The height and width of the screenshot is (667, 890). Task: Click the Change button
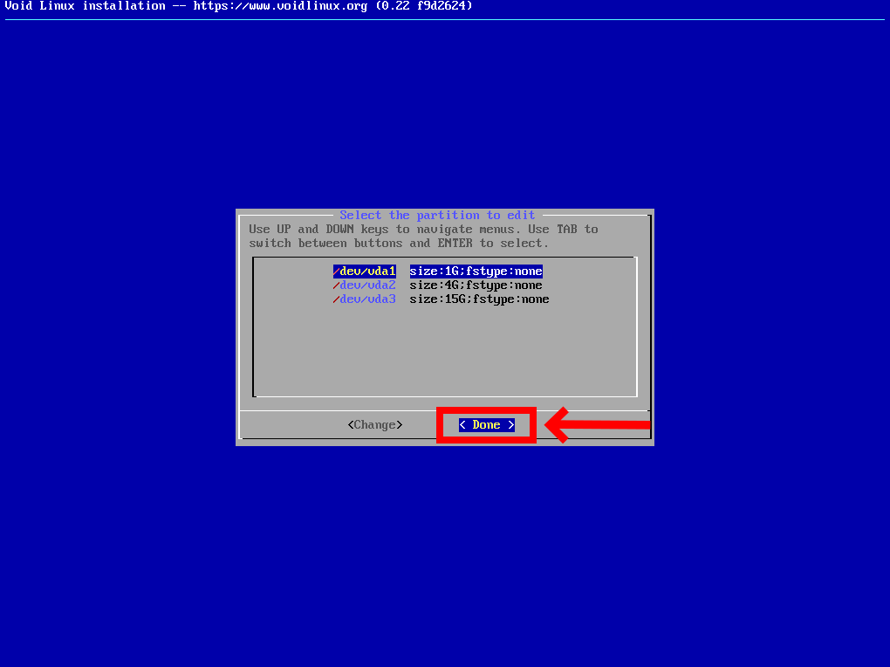pos(375,425)
